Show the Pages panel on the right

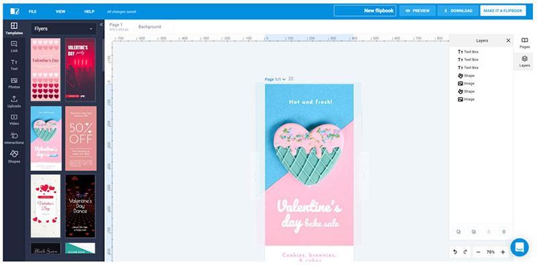point(524,43)
